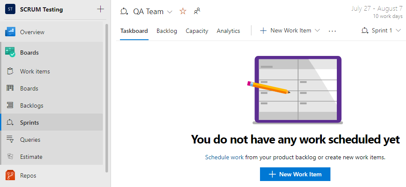Follow the Schedule work link
This screenshot has height=187, width=406.
(224, 157)
